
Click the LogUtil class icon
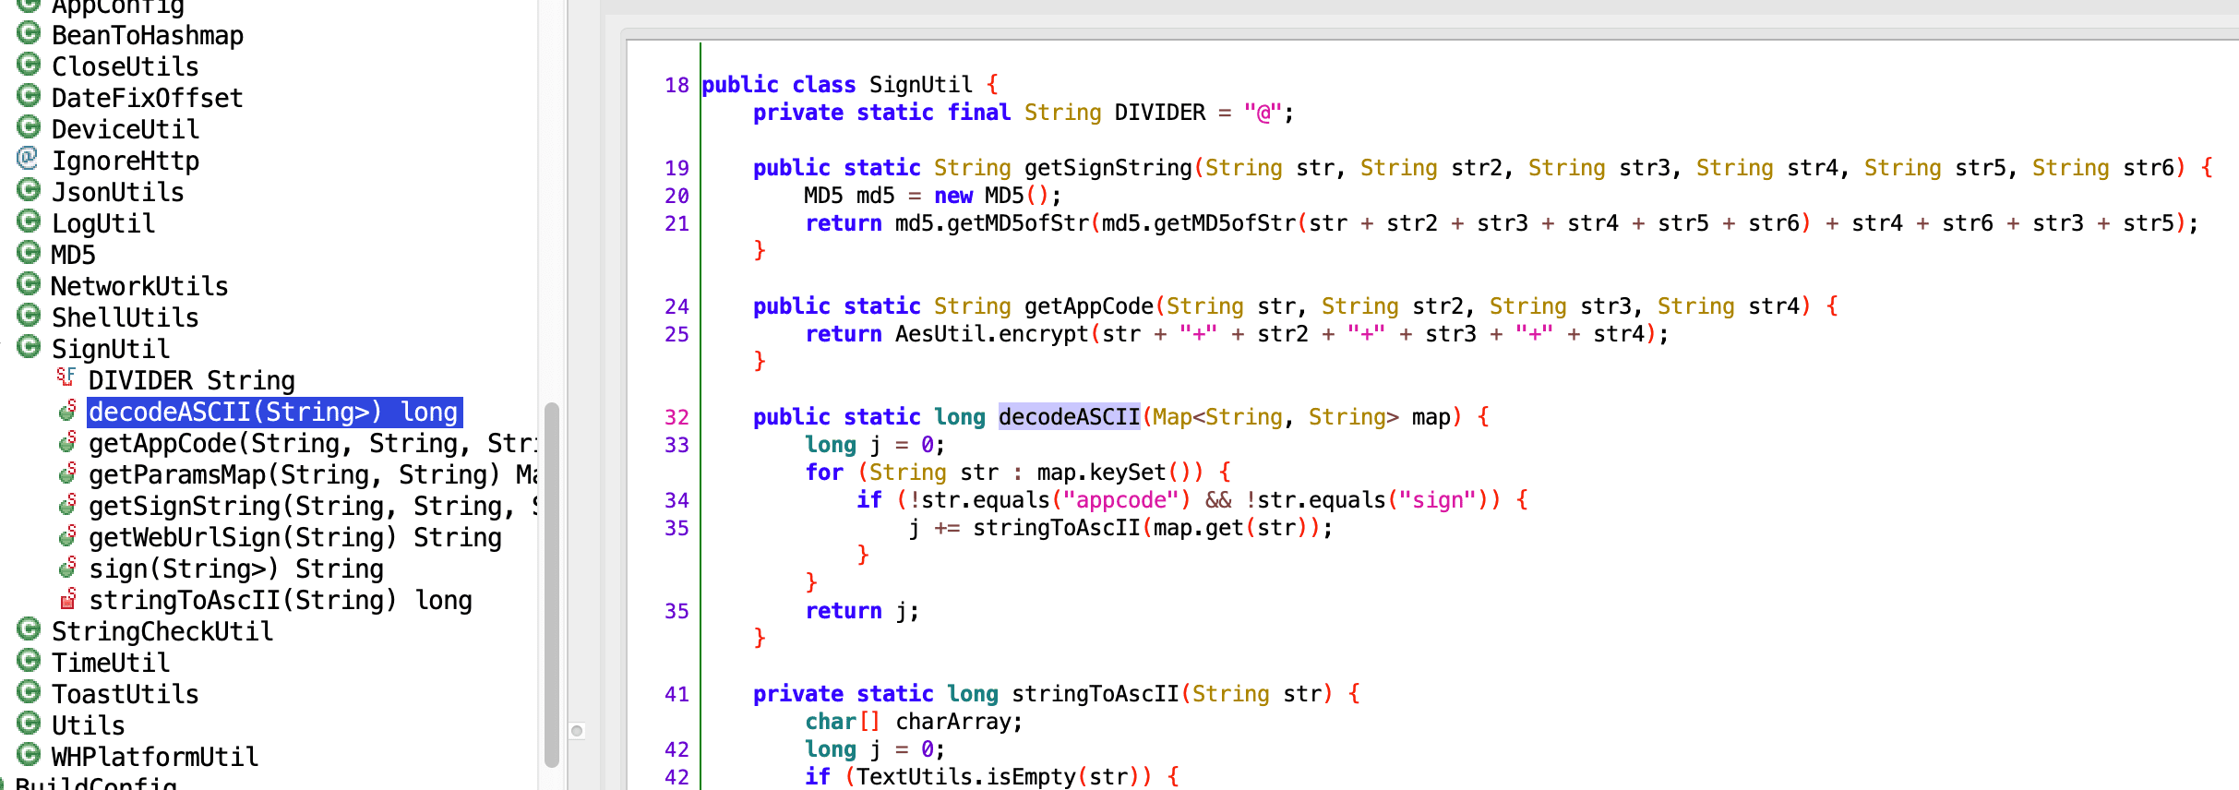[x=29, y=222]
